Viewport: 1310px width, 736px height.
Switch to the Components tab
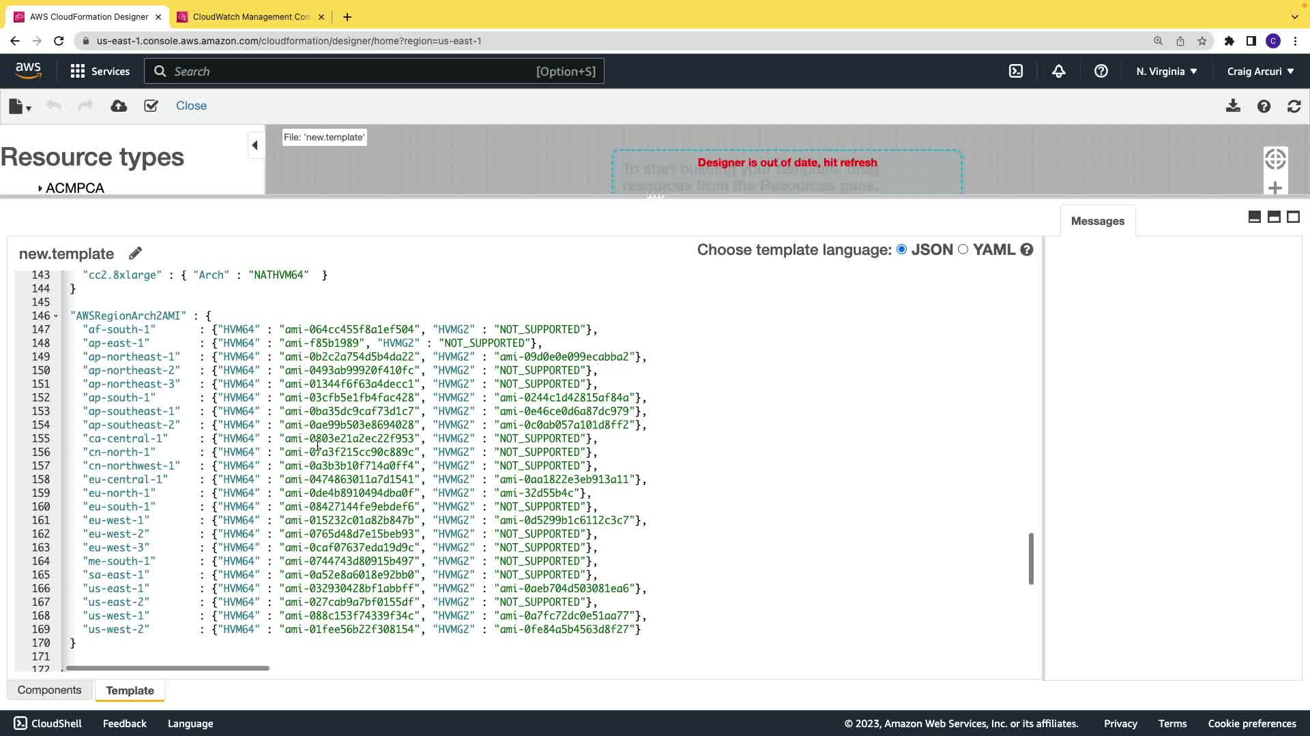[x=49, y=690]
